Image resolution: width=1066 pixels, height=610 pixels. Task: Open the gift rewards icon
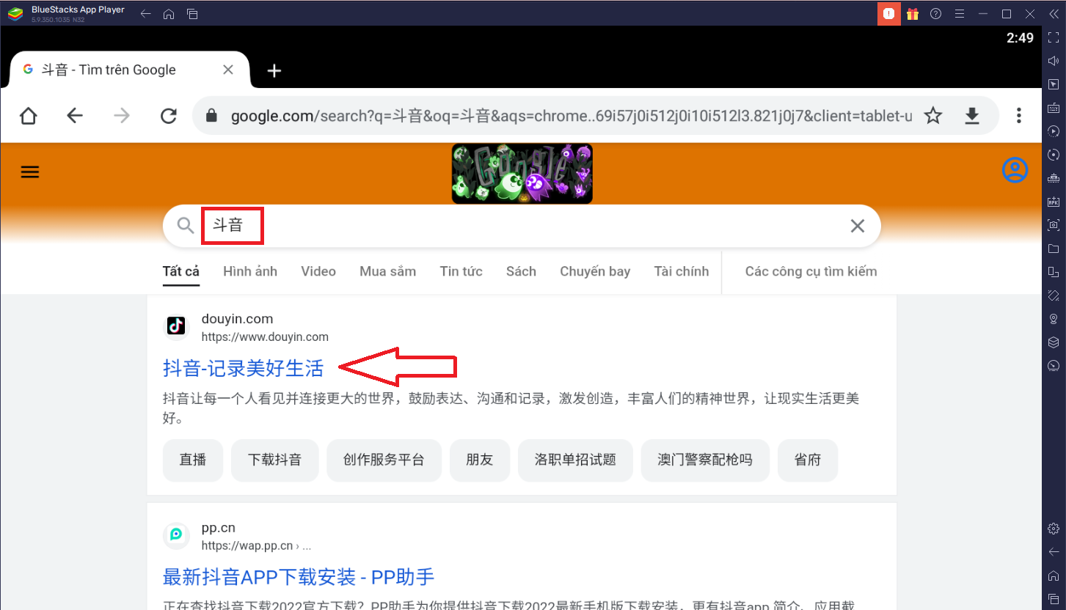[912, 13]
